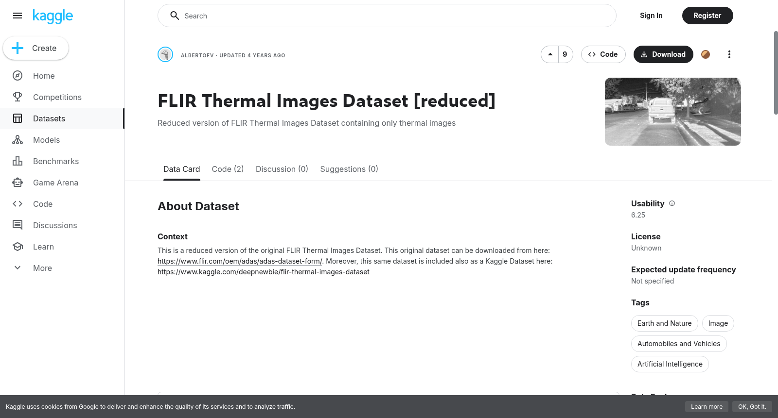Click the License value Unknown

tap(646, 248)
